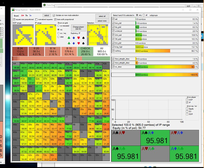This screenshot has width=204, height=168.
Task: Choose 'all' subgroups radio button
Action: click(144, 15)
